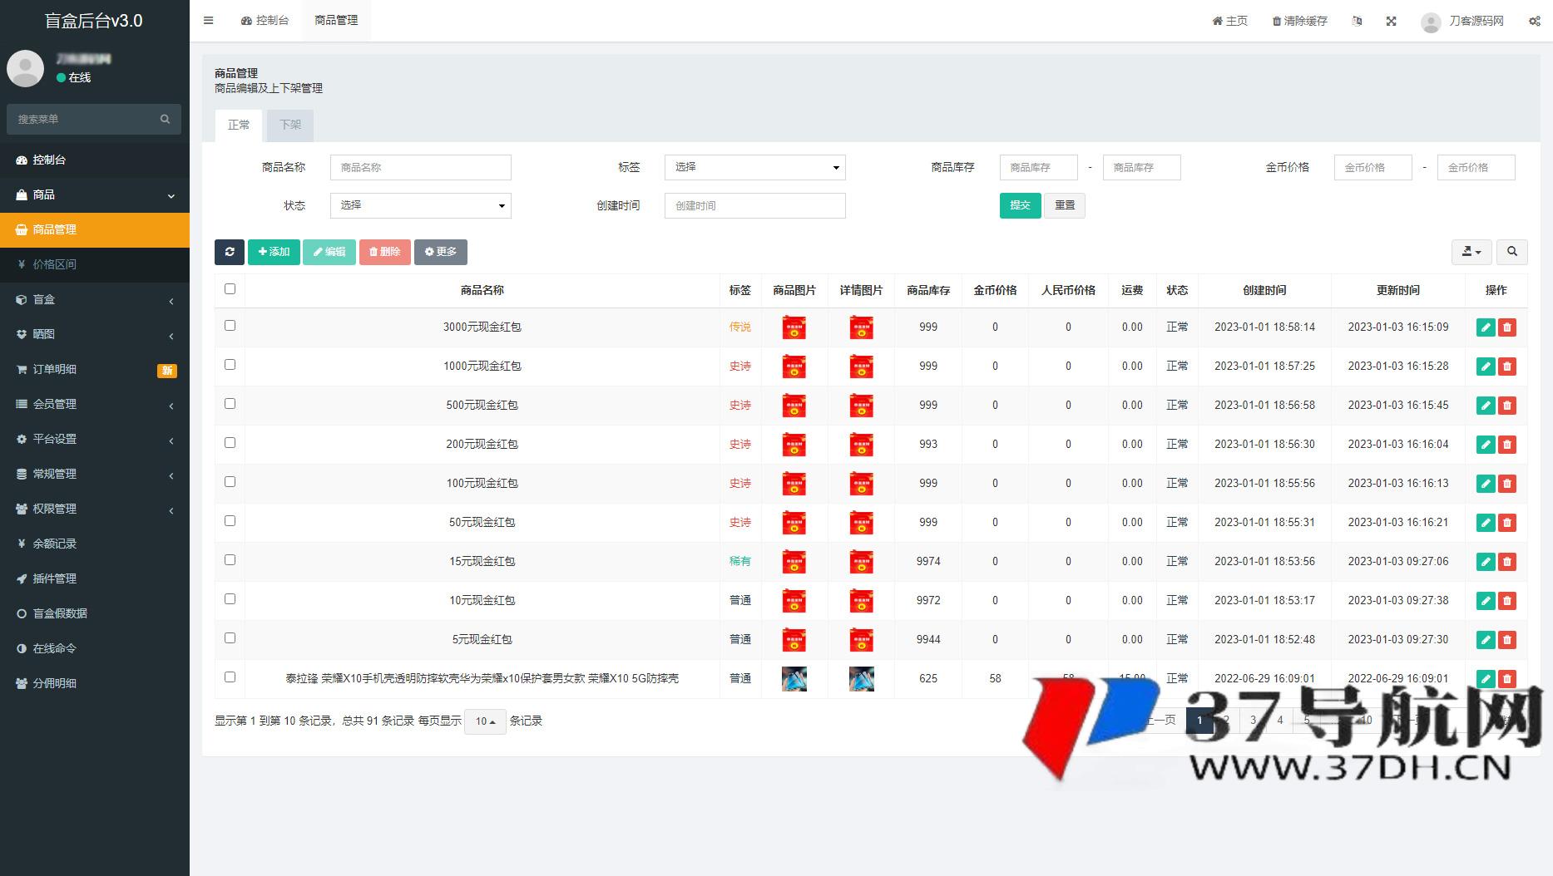
Task: Click the search icon in sidebar menu search
Action: tap(165, 119)
